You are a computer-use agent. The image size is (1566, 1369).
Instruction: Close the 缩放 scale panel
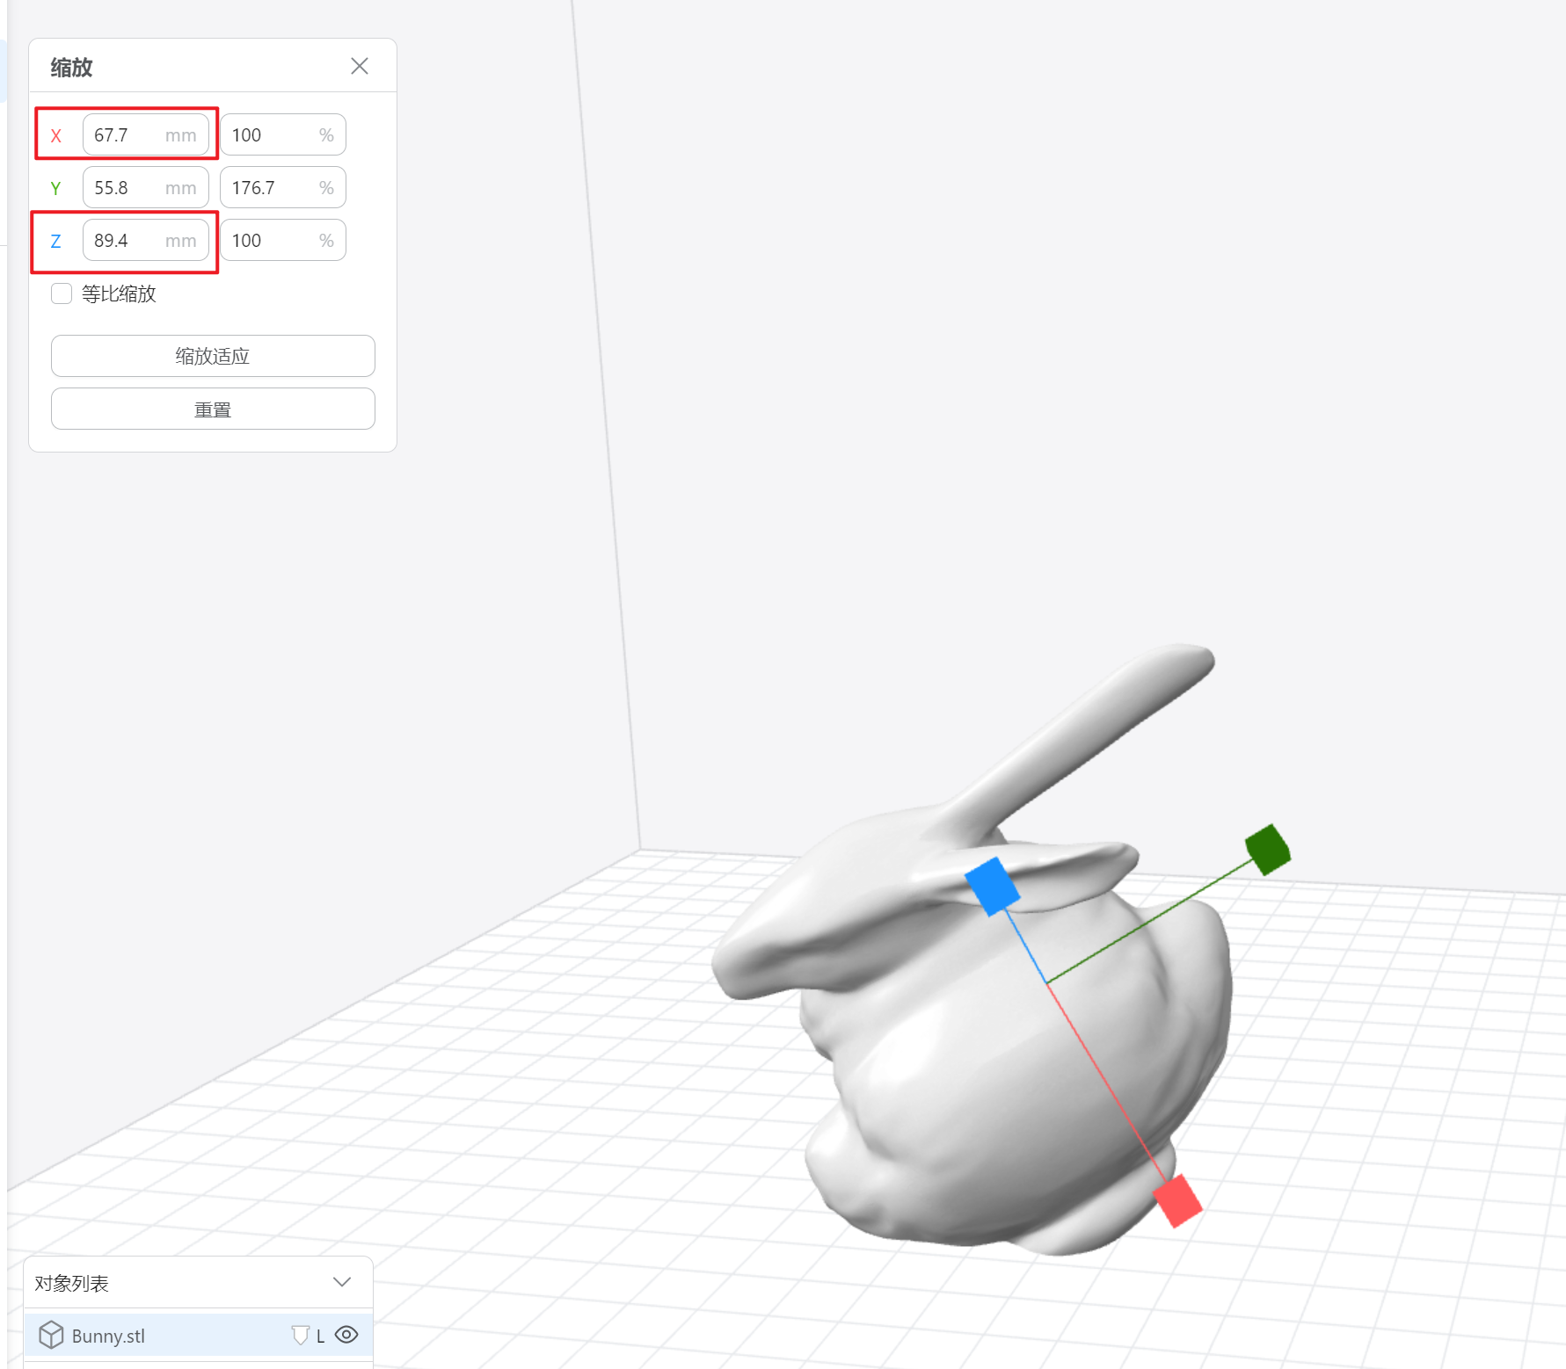pyautogui.click(x=360, y=66)
